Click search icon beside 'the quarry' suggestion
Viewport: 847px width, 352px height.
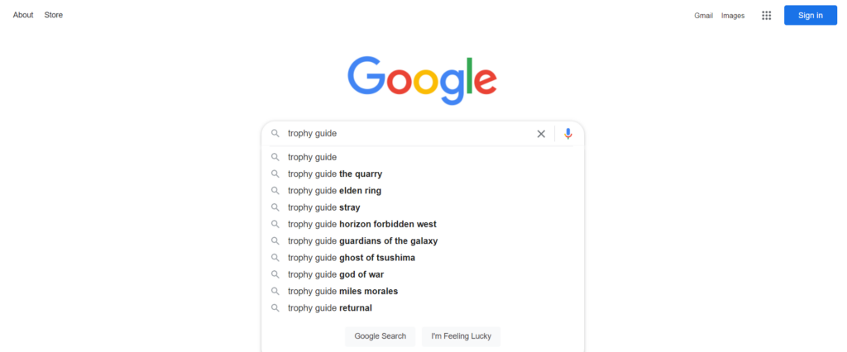pos(275,174)
